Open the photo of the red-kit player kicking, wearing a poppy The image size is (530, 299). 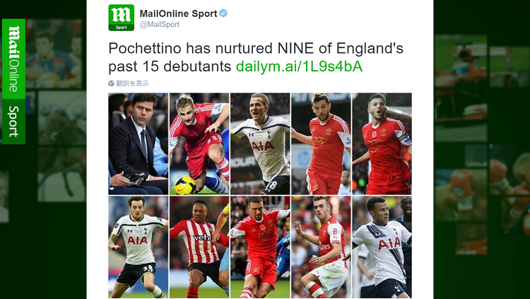[x=260, y=247]
